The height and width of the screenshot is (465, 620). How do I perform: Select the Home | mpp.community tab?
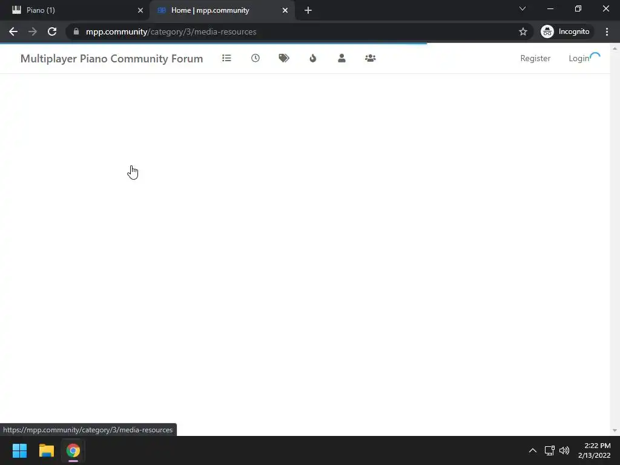(x=222, y=10)
